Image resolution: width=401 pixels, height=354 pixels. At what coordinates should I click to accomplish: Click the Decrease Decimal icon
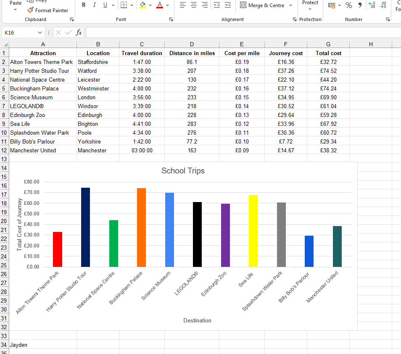[x=383, y=5]
